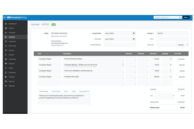Switch to the Terms tab
The height and width of the screenshot is (129, 194).
click(66, 92)
